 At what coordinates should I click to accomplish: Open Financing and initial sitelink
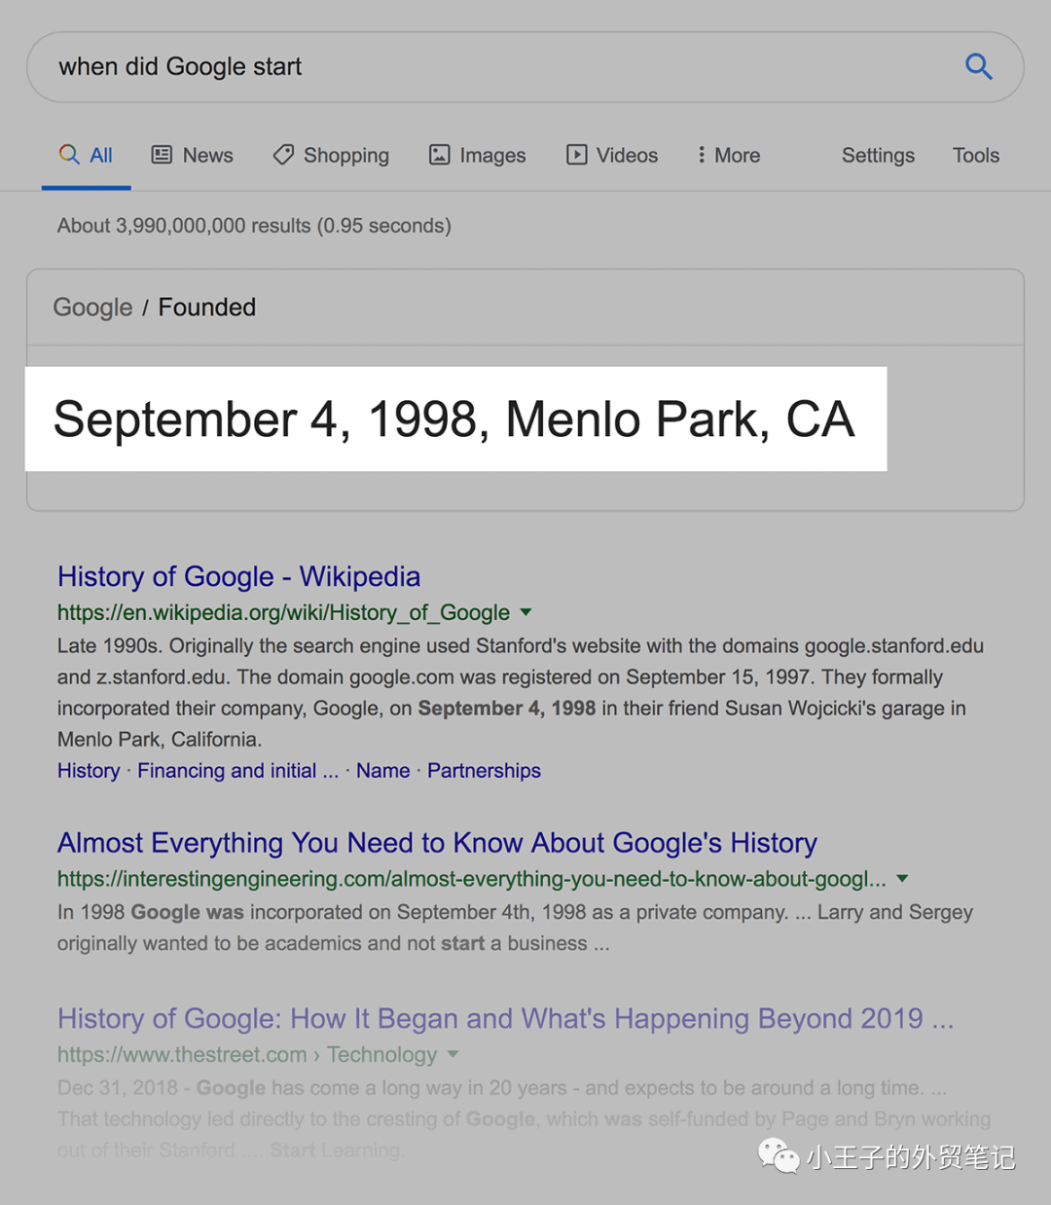point(237,771)
